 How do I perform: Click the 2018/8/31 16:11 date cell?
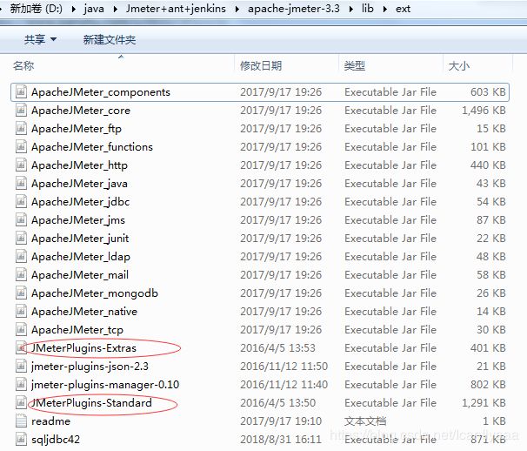pyautogui.click(x=281, y=439)
